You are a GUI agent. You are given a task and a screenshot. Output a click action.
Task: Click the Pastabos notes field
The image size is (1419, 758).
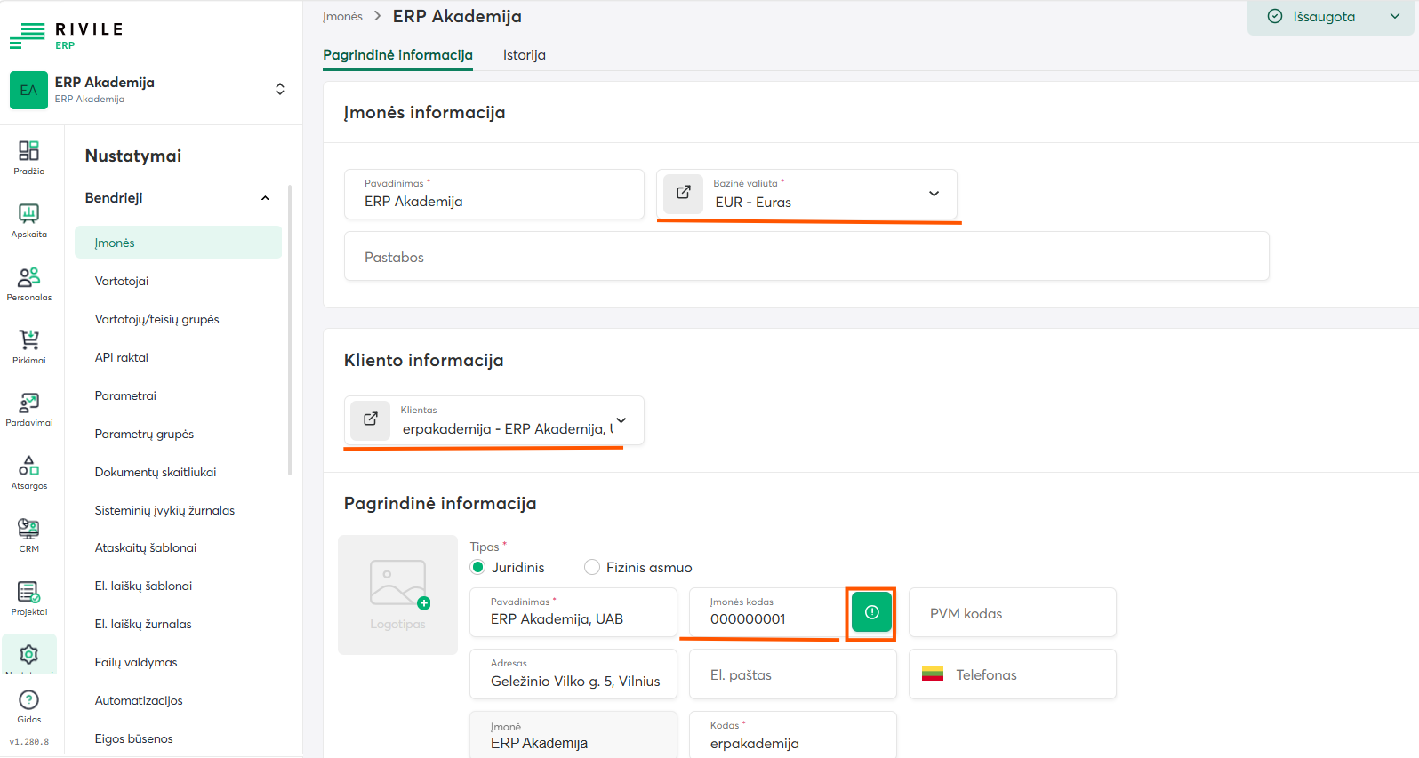pyautogui.click(x=806, y=257)
